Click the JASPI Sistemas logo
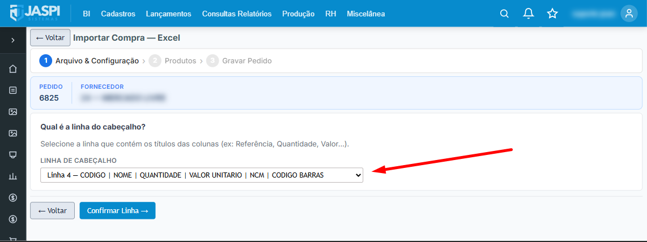 coord(35,13)
